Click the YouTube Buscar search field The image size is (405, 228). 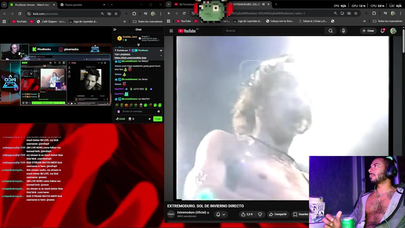coord(274,31)
